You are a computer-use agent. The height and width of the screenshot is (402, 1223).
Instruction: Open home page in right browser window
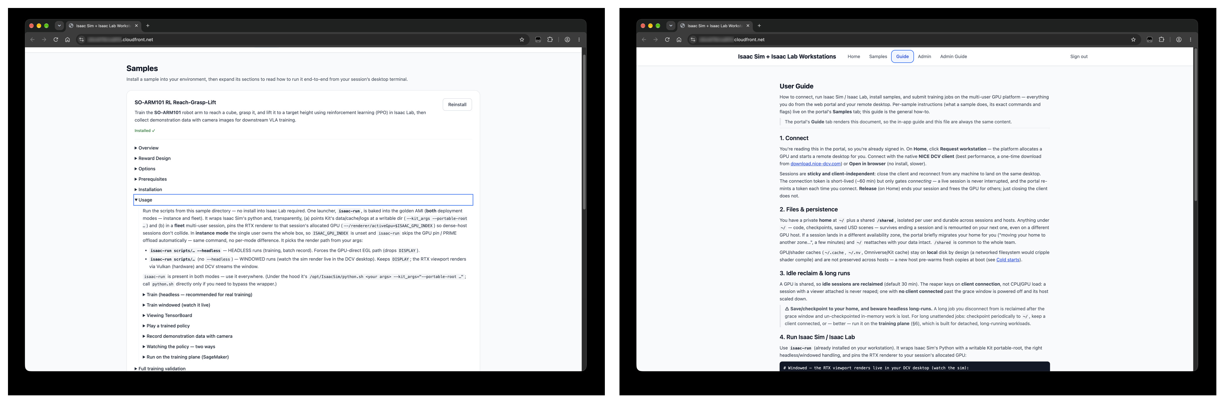point(679,40)
